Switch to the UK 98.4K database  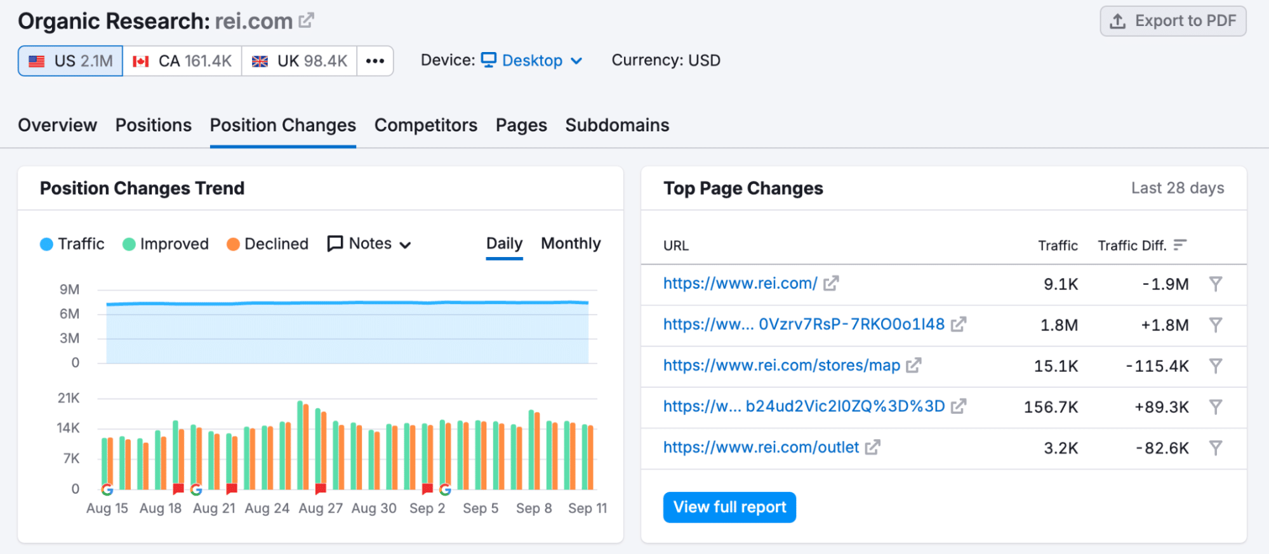tap(300, 61)
